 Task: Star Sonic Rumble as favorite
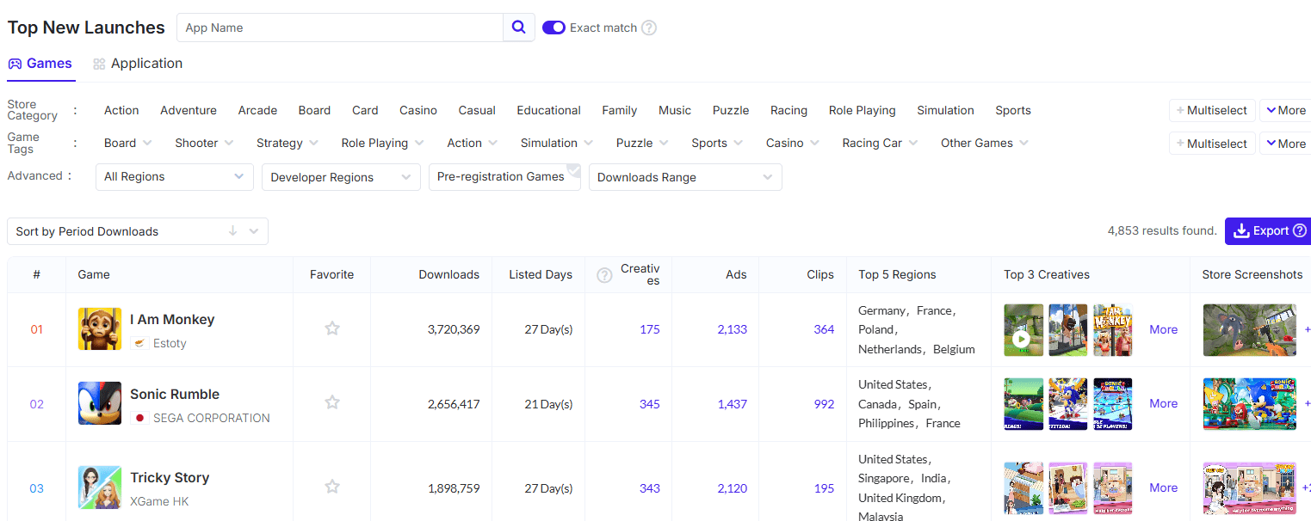[332, 402]
